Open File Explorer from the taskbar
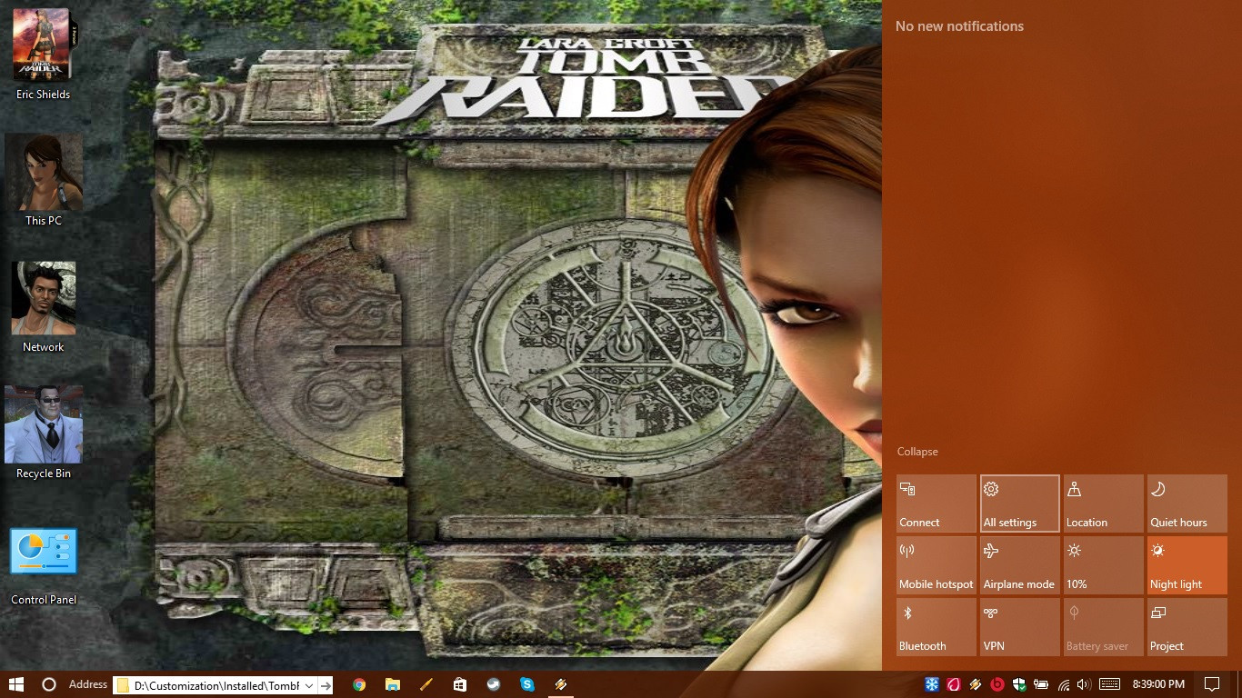 (x=393, y=684)
